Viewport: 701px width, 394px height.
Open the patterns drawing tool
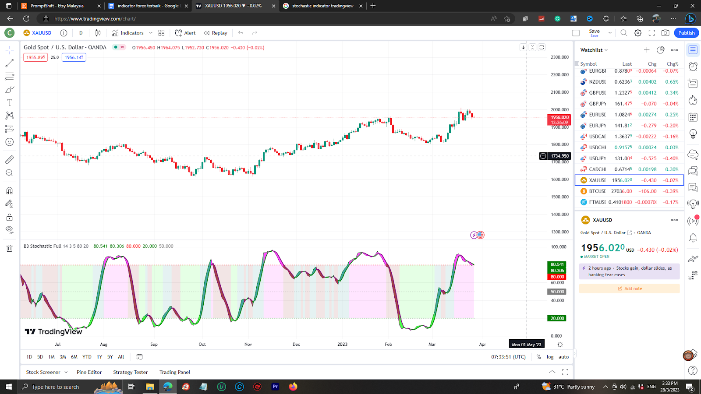[9, 116]
